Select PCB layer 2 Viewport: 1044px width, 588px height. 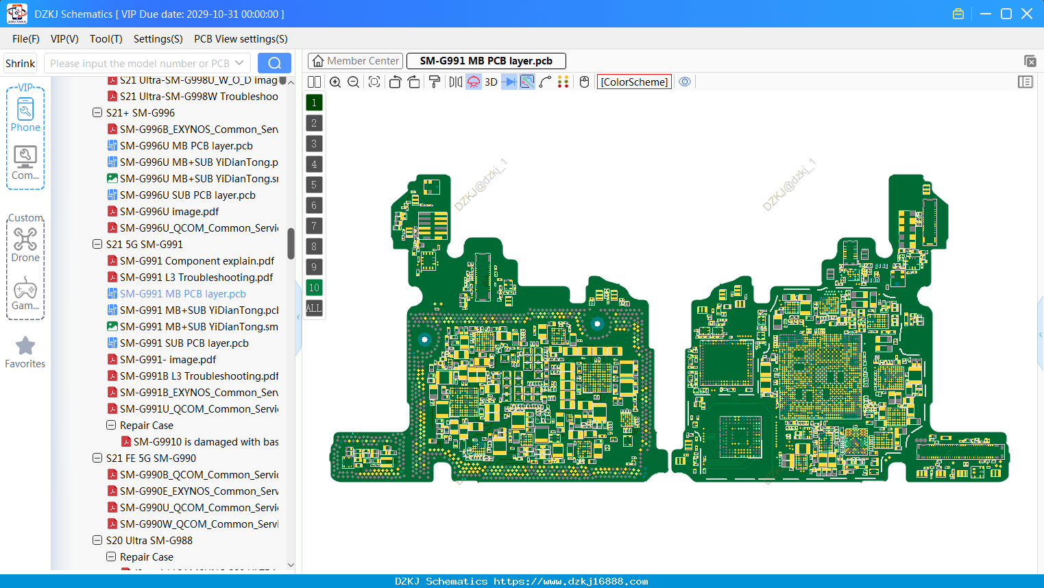click(x=314, y=123)
